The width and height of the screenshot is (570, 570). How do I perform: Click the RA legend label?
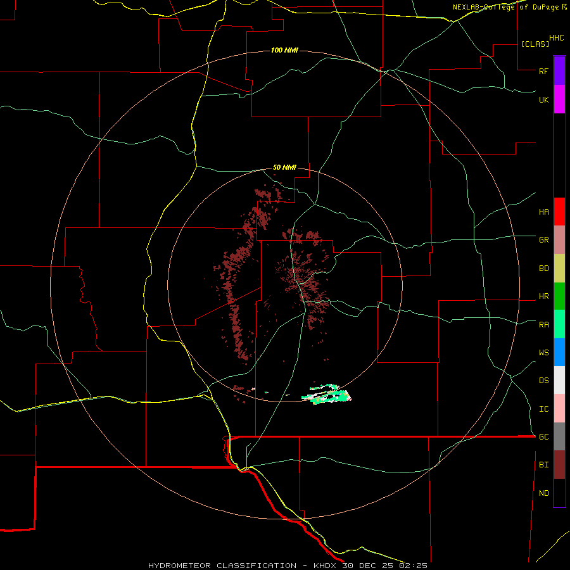tap(544, 325)
